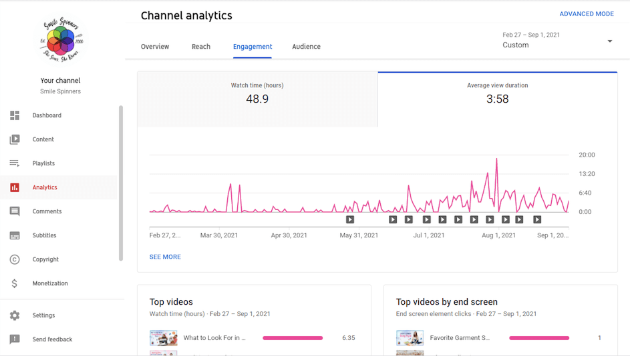Click the Custom date range selector

(557, 40)
